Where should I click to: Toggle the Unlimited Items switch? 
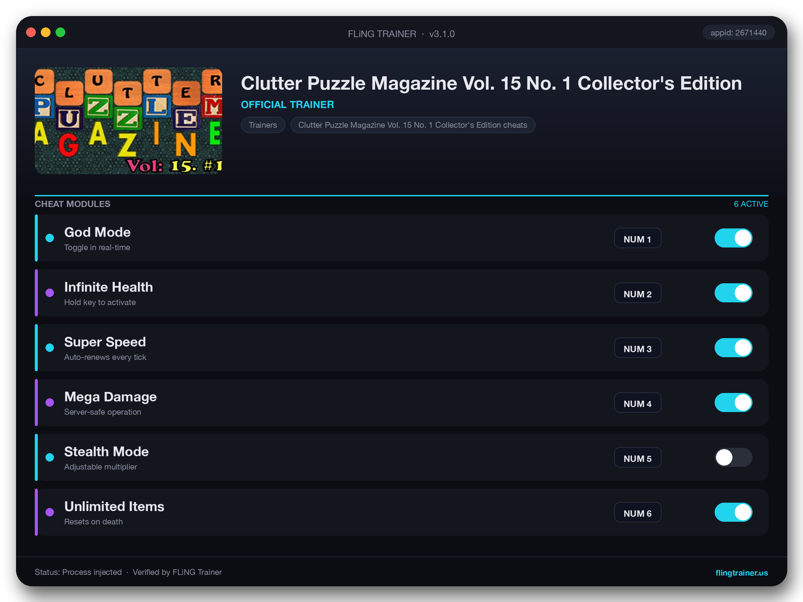(733, 512)
